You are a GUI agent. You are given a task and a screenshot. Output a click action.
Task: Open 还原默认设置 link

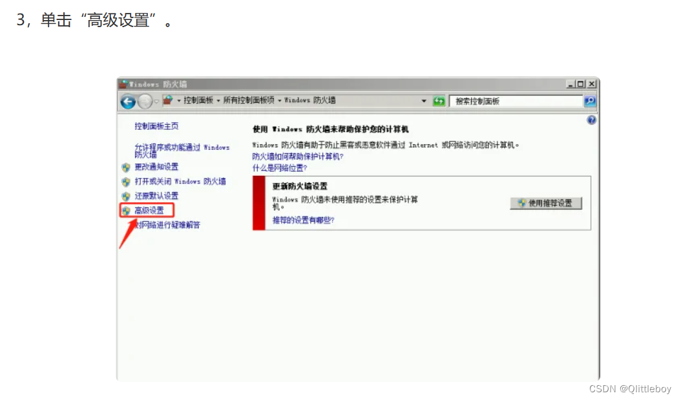coord(156,196)
